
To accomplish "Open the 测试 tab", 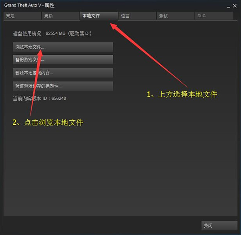I will pos(176,16).
